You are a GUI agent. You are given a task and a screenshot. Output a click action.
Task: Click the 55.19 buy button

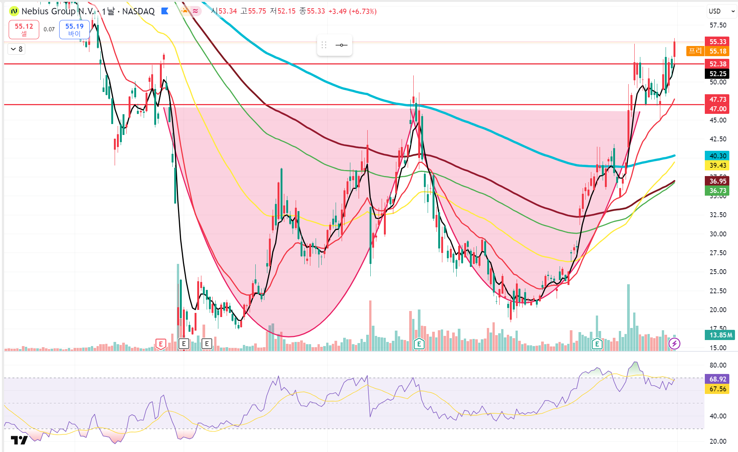74,29
